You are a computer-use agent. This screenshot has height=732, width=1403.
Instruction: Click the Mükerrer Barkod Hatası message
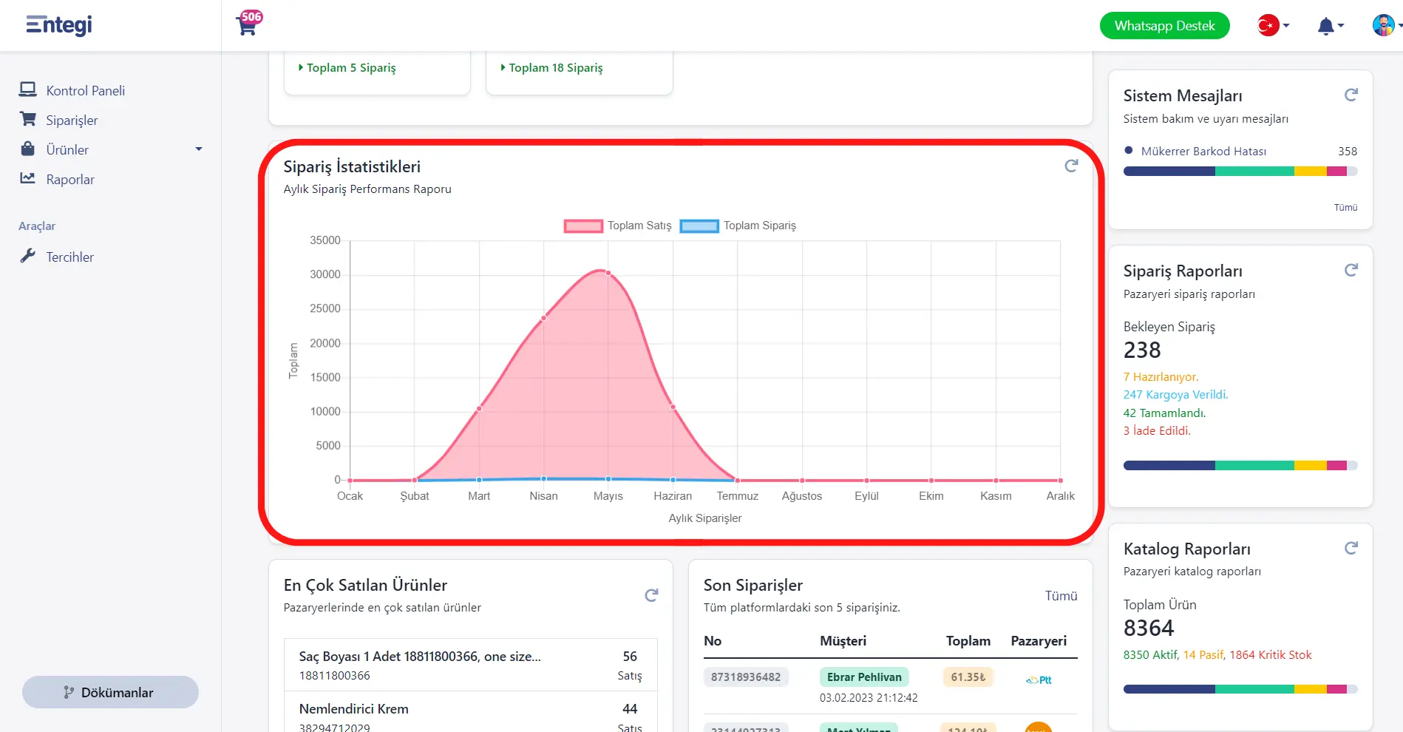tap(1203, 151)
